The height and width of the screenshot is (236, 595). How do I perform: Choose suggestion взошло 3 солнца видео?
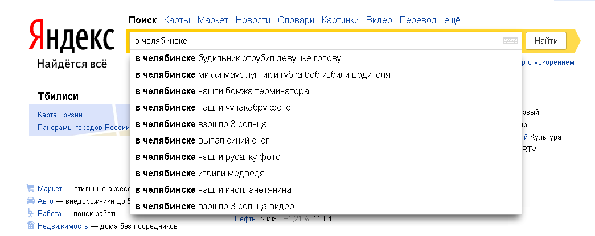click(326, 206)
